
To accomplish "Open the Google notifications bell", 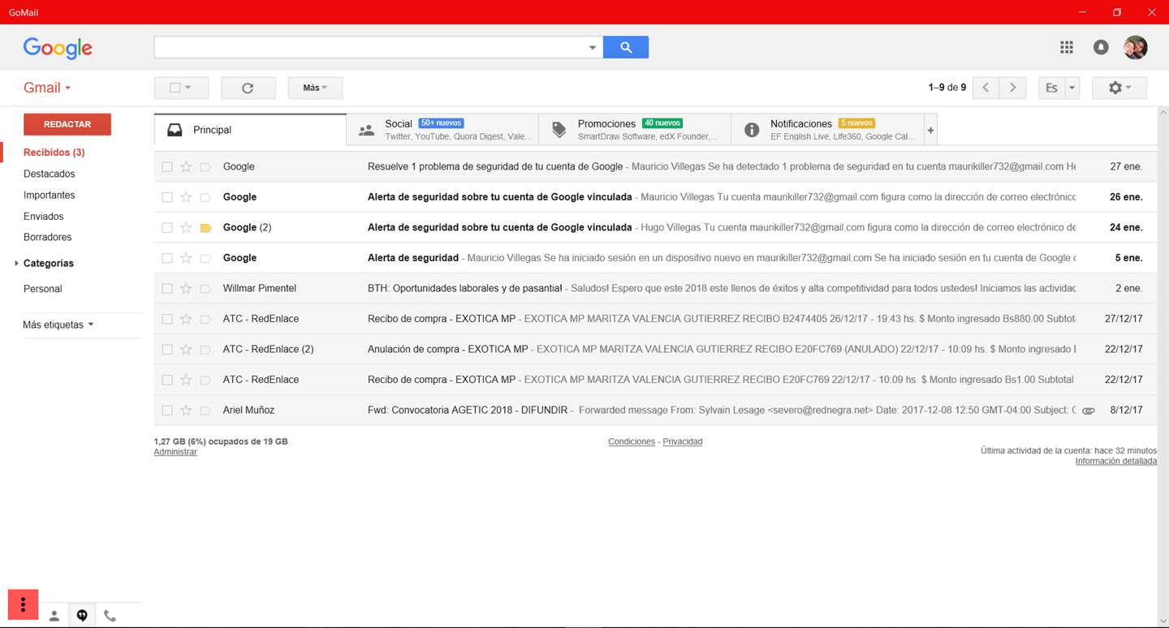I will (x=1101, y=47).
